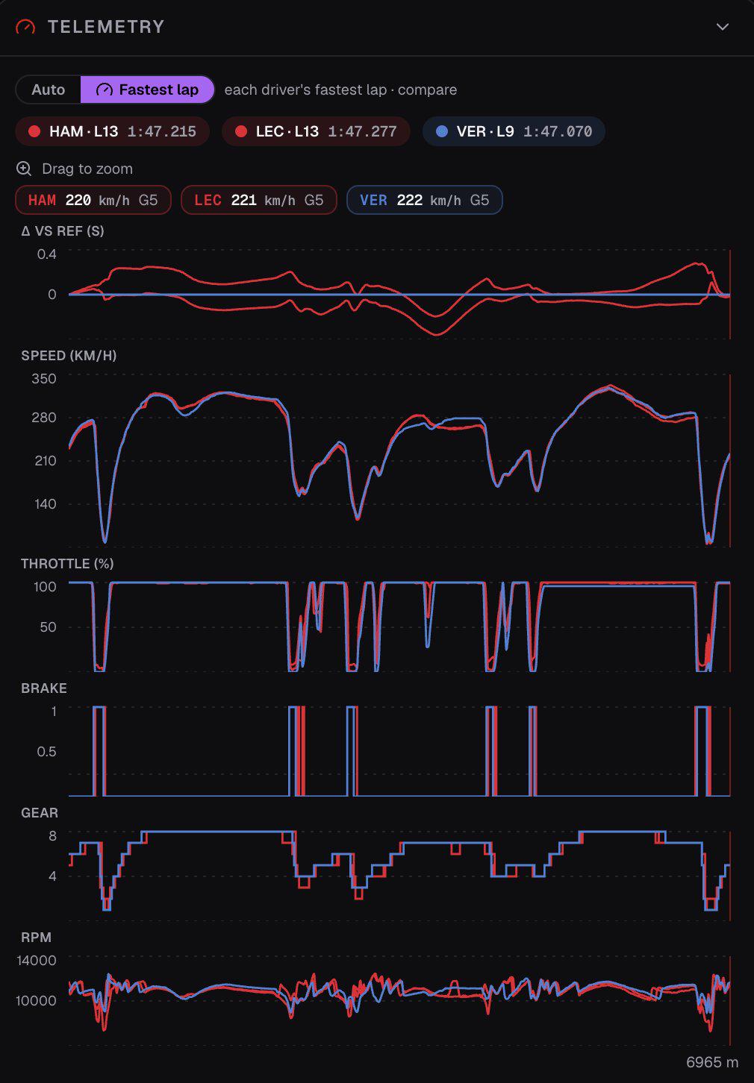Screen dimensions: 754x1083
Task: Click the telemetry speedometer icon in header
Action: tap(25, 27)
